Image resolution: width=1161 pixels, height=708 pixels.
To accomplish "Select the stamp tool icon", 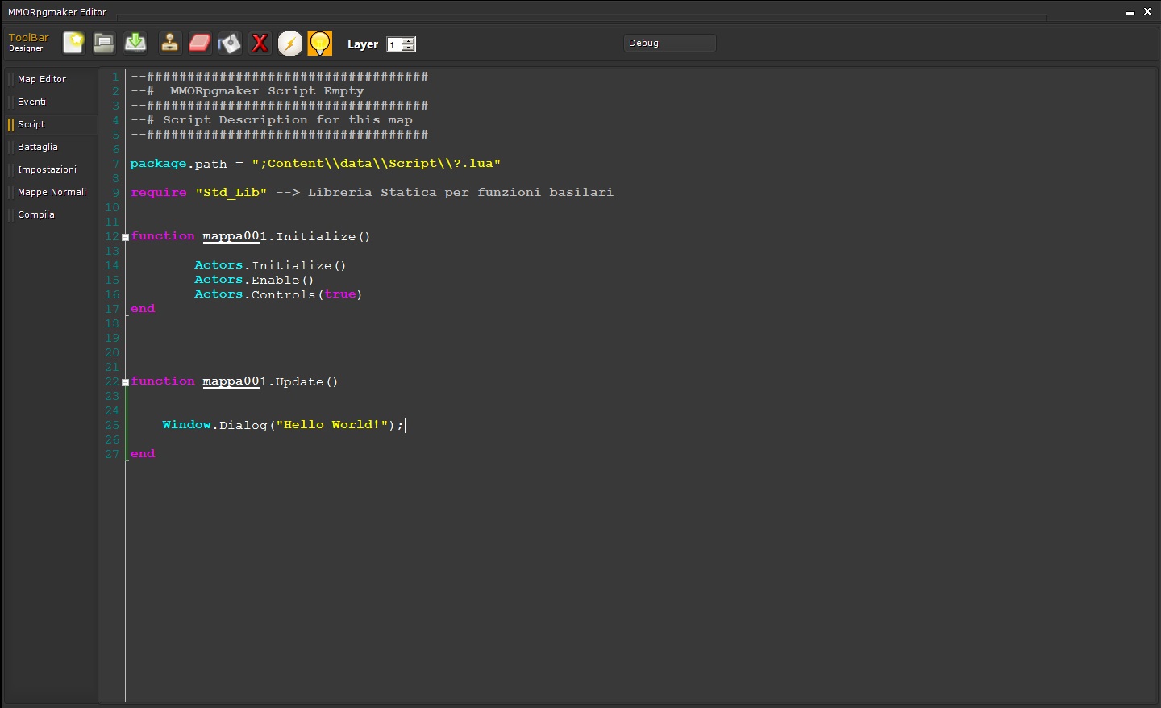I will 169,43.
